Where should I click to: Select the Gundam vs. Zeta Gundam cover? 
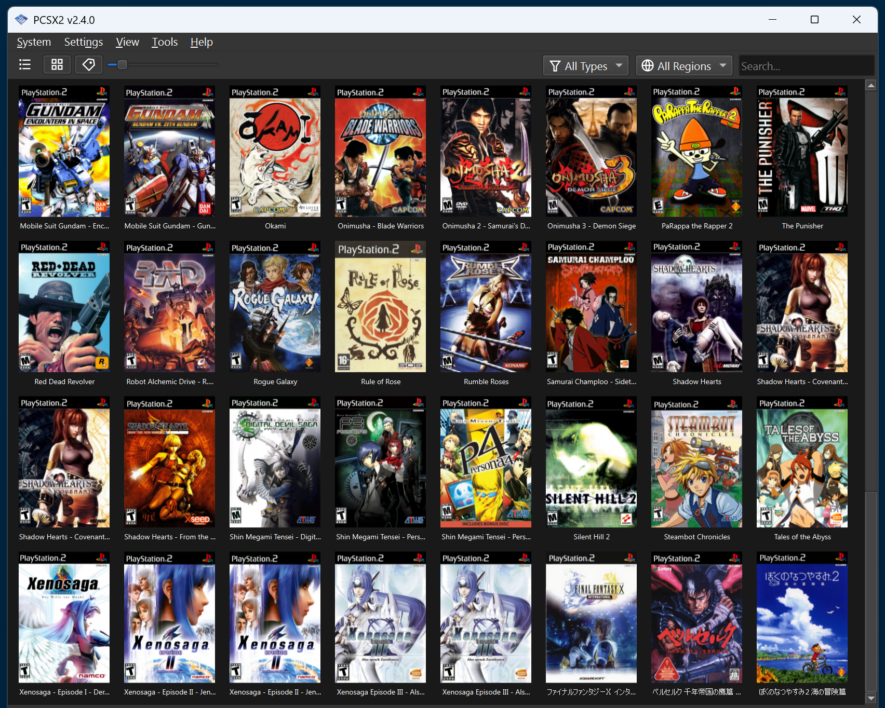(170, 151)
